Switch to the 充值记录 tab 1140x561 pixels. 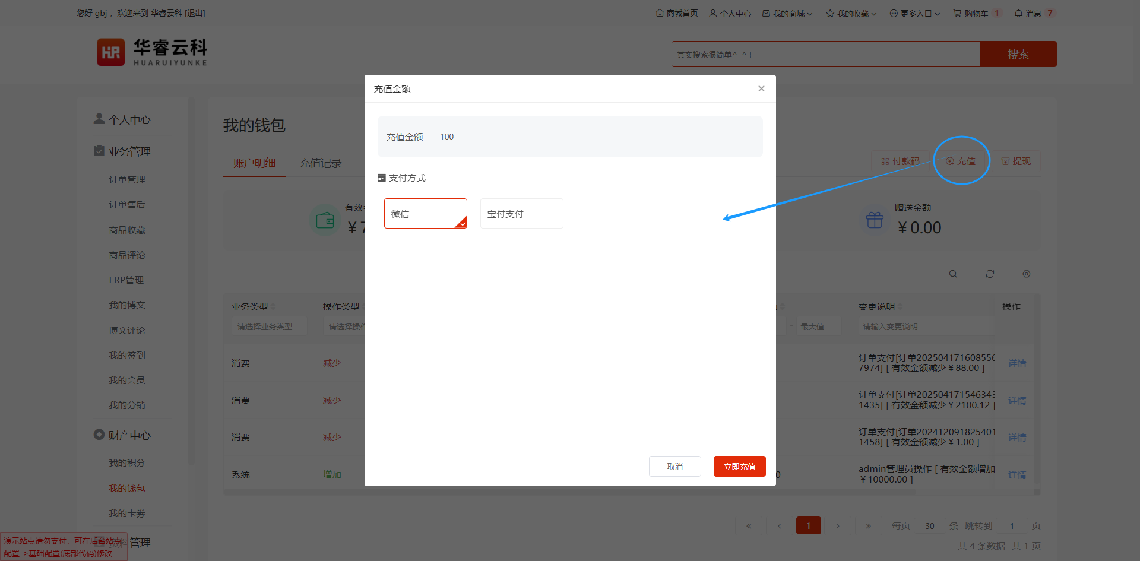(x=321, y=163)
